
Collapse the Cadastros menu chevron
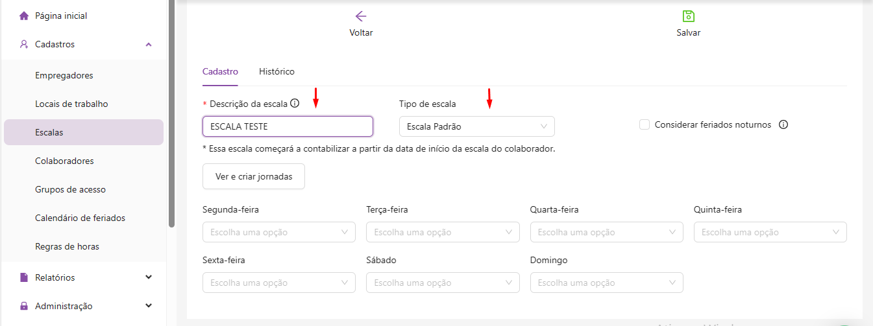[149, 45]
